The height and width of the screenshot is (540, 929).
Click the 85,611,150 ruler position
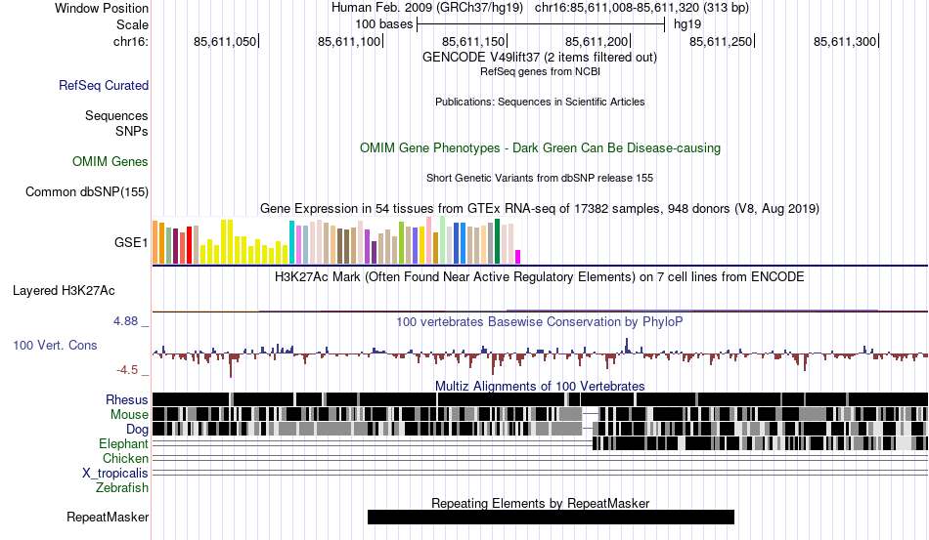(x=473, y=41)
